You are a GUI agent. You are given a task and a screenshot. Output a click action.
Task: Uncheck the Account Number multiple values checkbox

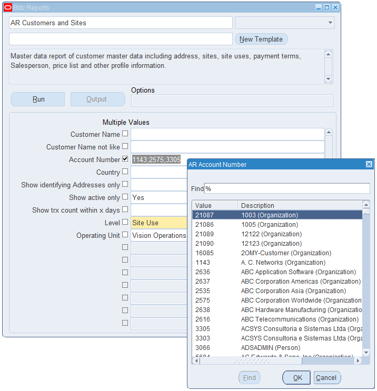pos(125,158)
